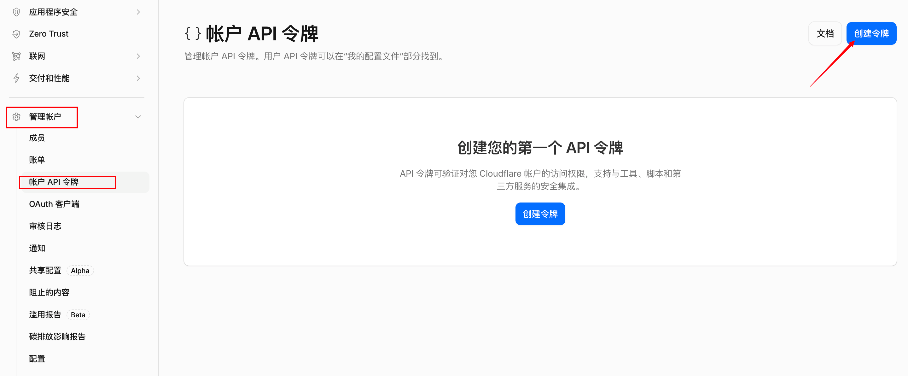Click the top-right 创建令牌 button

[x=871, y=33]
